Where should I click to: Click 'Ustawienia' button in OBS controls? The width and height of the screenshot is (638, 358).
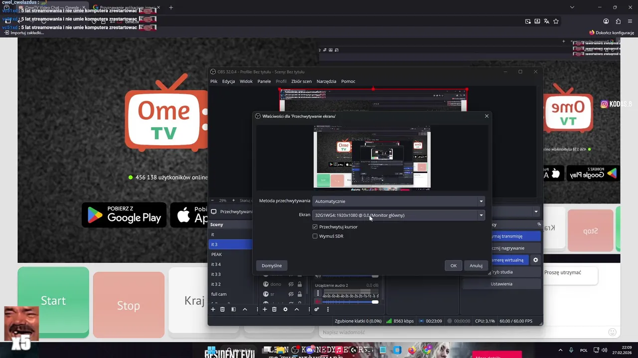click(x=501, y=284)
